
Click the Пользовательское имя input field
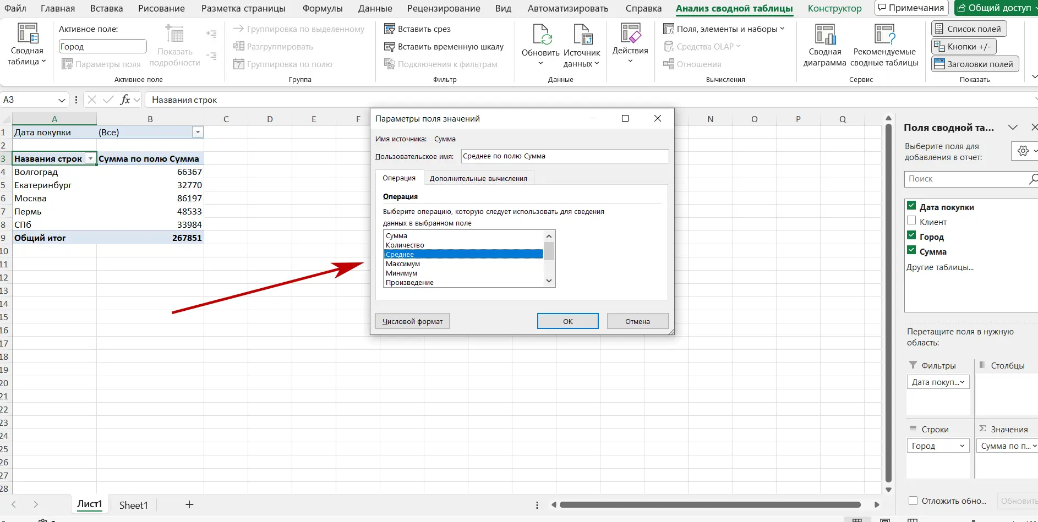coord(565,156)
